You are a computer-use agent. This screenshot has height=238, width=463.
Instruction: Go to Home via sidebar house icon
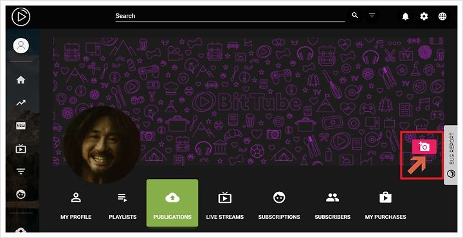point(21,80)
